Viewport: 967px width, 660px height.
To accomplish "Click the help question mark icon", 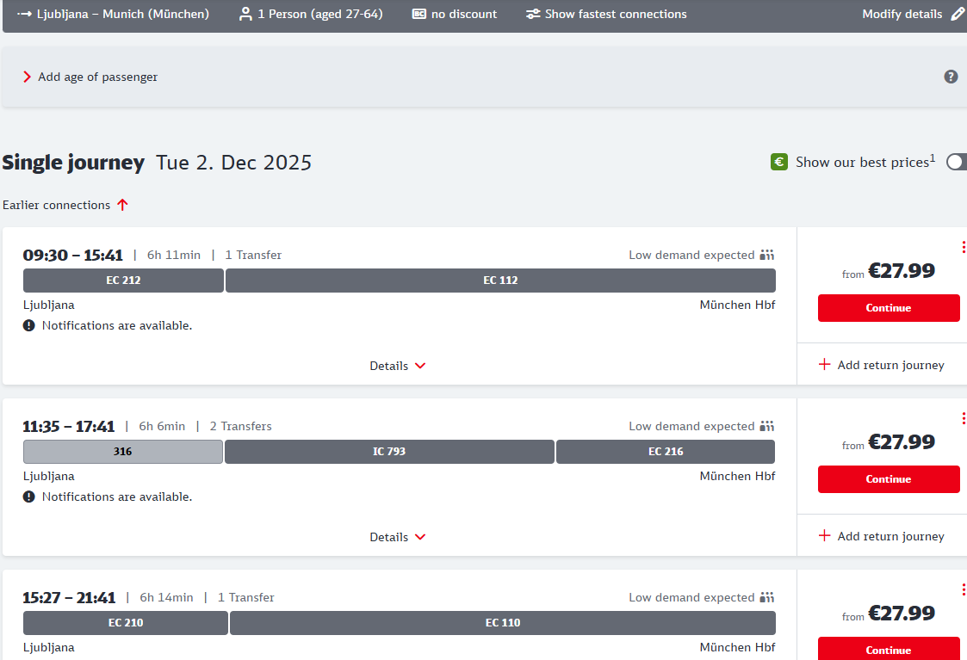I will [x=951, y=77].
